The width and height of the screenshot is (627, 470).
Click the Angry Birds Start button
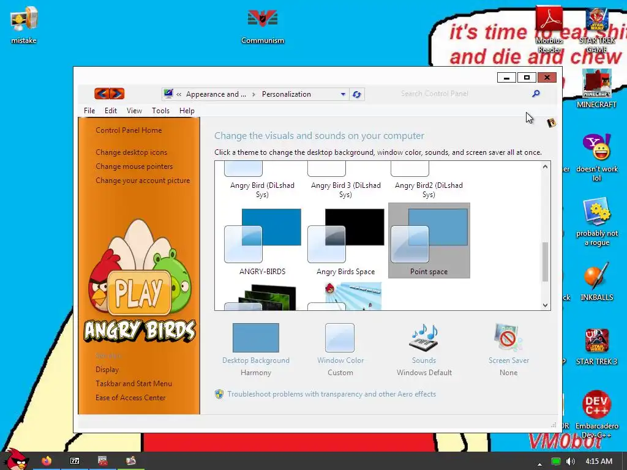[x=15, y=460]
